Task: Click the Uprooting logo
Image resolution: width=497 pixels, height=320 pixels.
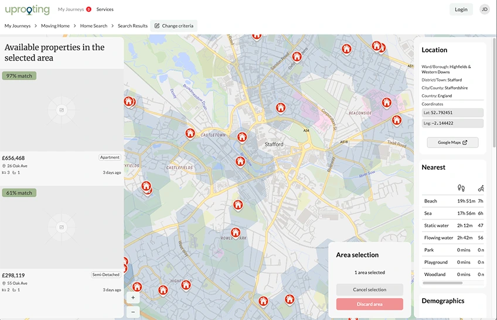Action: point(27,9)
